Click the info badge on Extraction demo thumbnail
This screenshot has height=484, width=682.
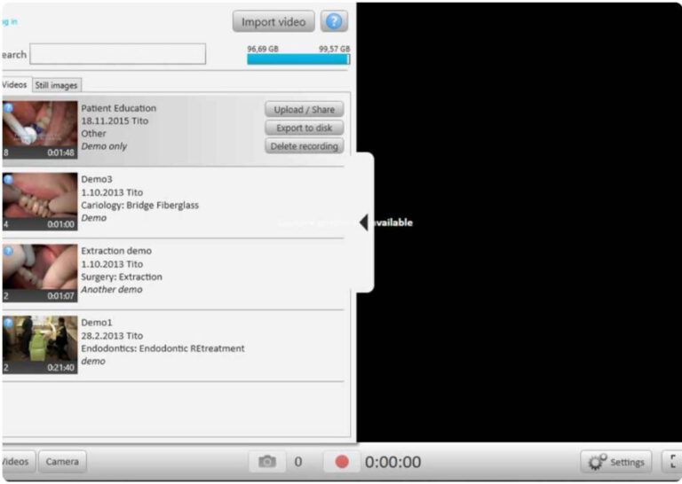pos(8,251)
